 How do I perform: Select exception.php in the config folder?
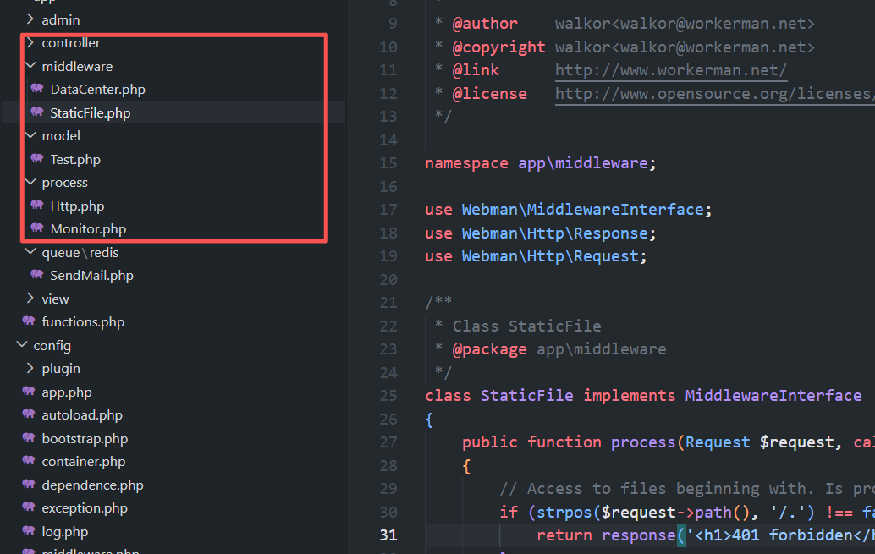[x=85, y=508]
